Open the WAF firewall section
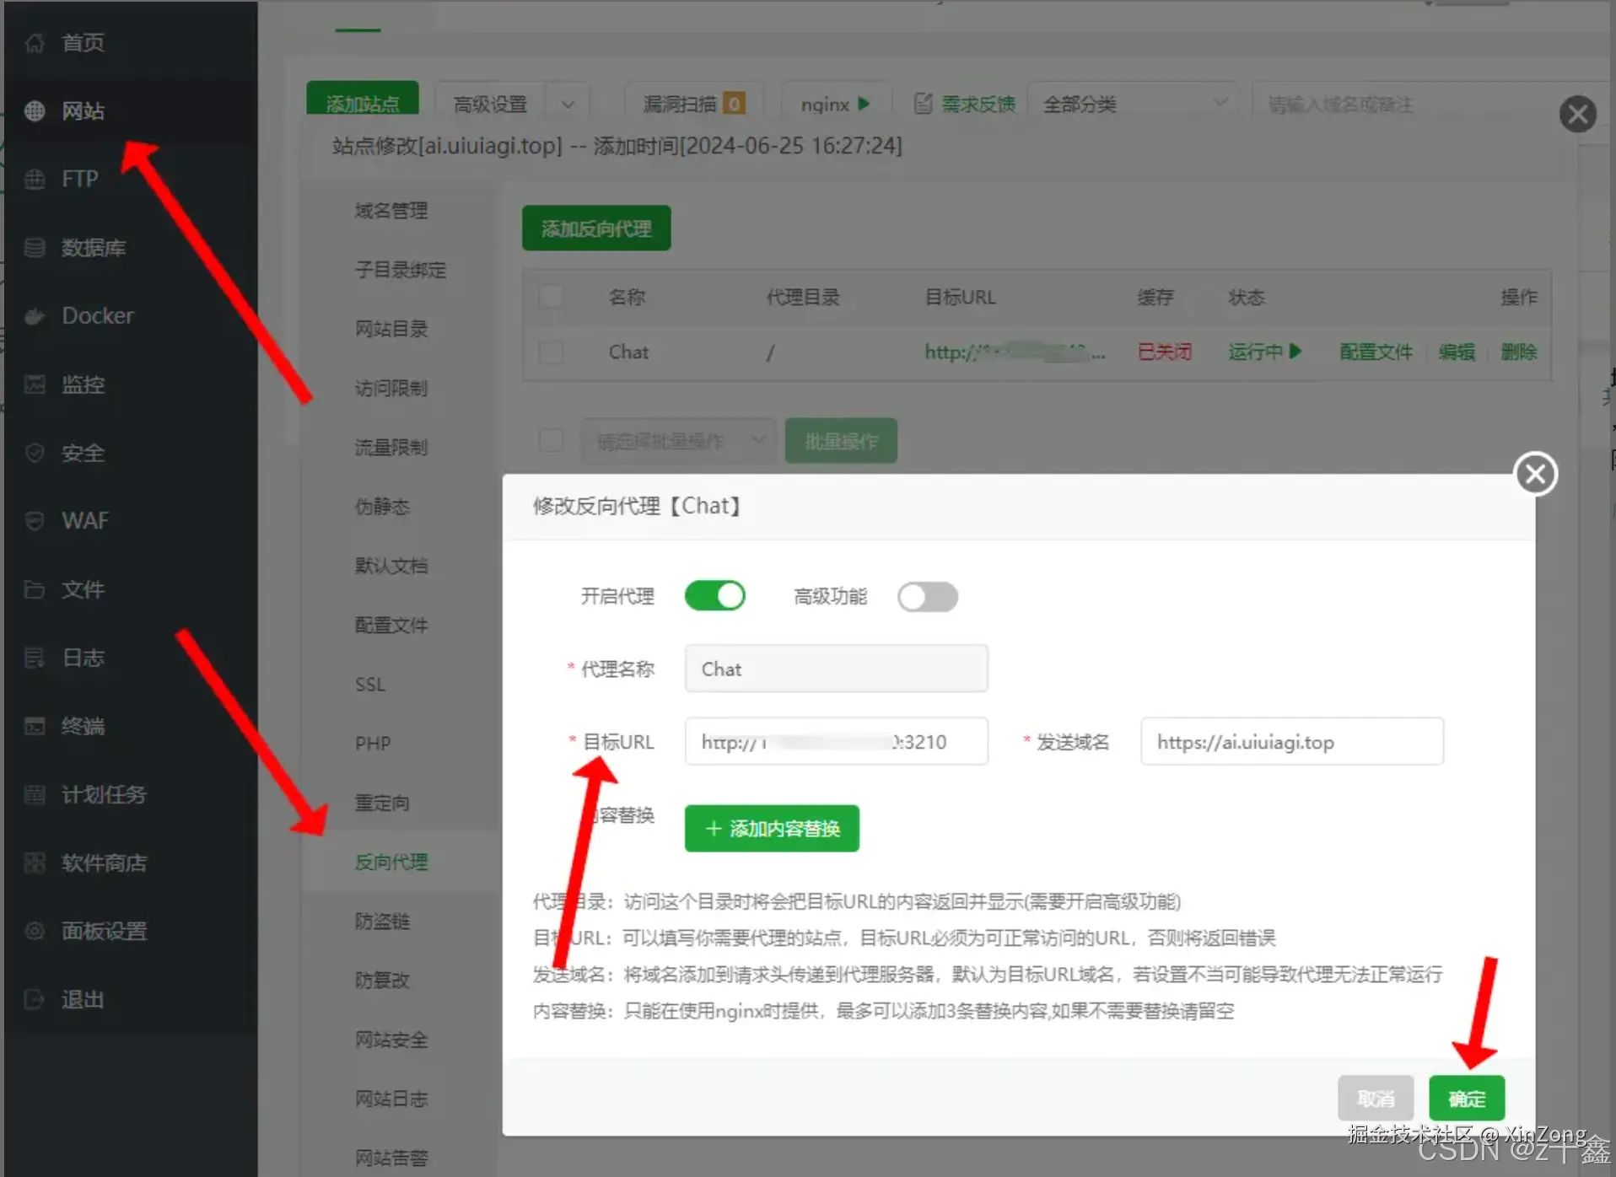 (x=84, y=520)
